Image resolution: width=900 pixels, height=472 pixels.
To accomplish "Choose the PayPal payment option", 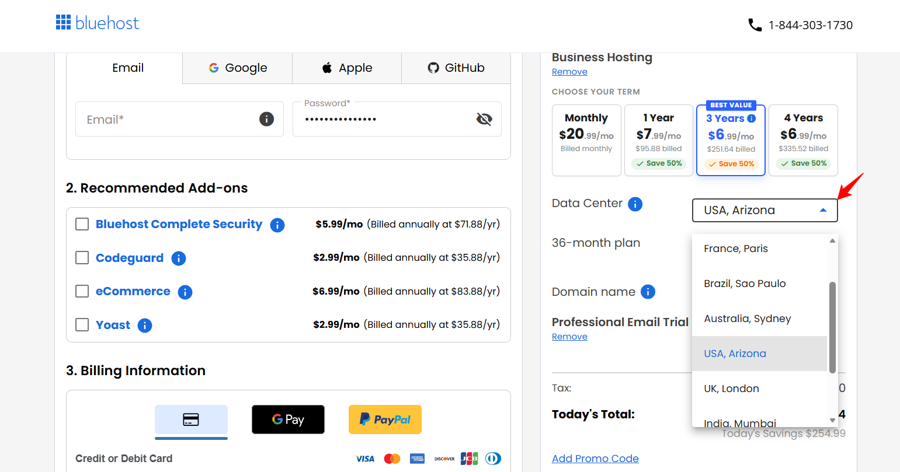I will point(385,419).
